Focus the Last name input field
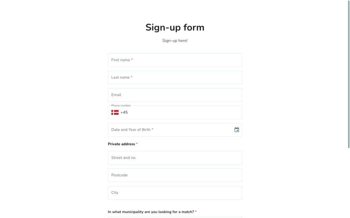The image size is (350, 218). (175, 77)
